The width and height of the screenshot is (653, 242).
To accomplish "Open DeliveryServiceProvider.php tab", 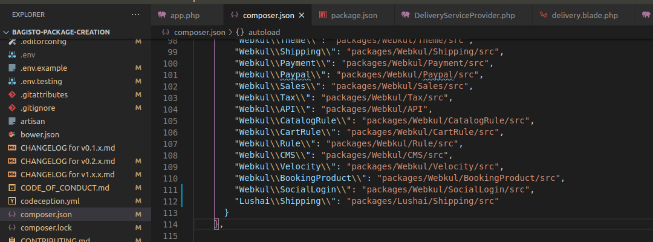I will (464, 15).
